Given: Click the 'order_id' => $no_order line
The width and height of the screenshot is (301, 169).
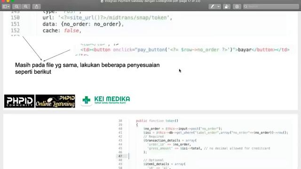Looking at the screenshot, I should (x=169, y=144).
